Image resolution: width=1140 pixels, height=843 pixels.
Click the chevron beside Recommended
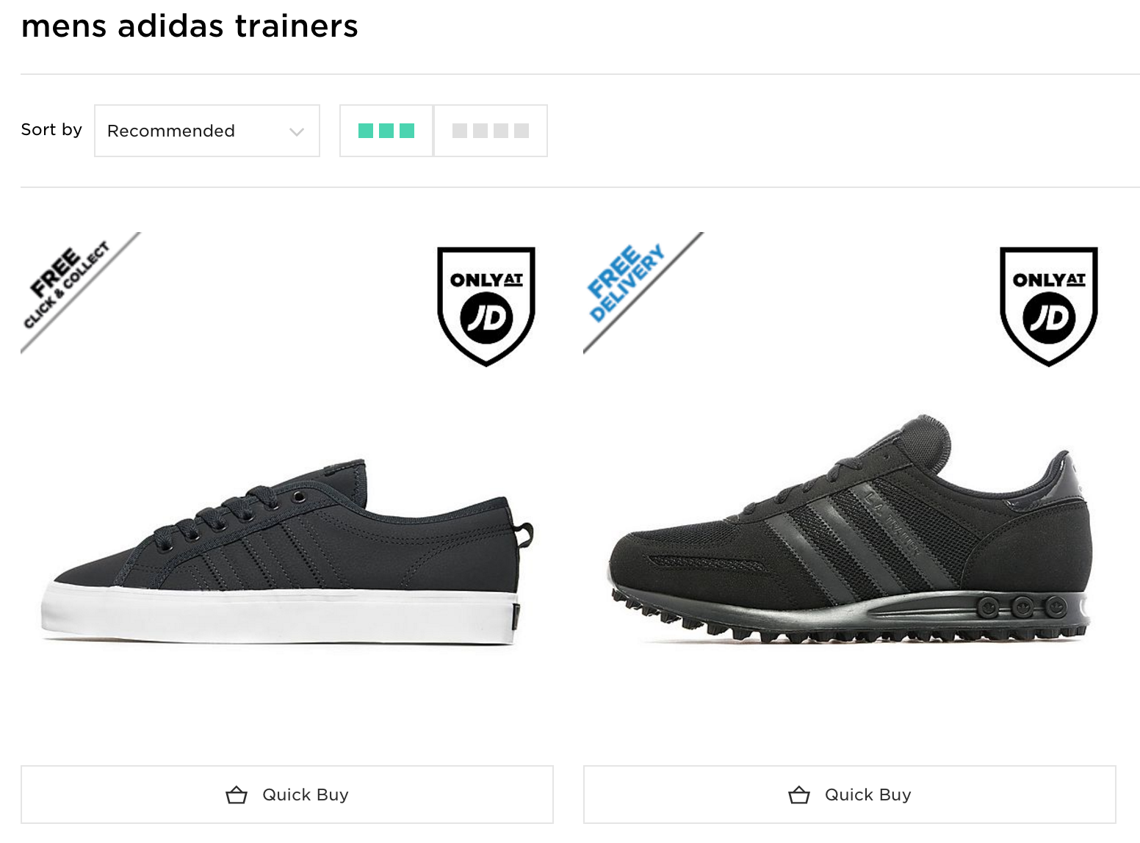pyautogui.click(x=295, y=131)
